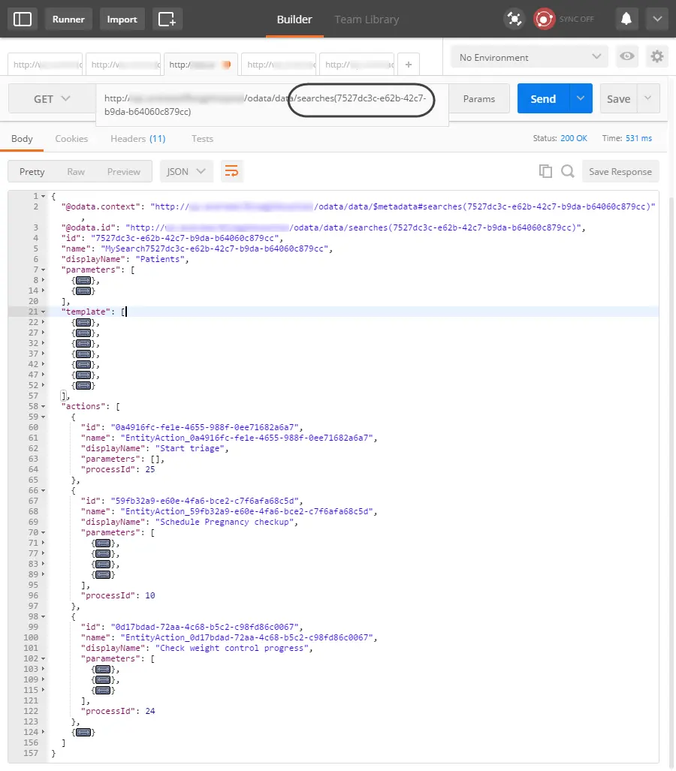676x771 pixels.
Task: Collapse the root object at line 1
Action: (44, 196)
